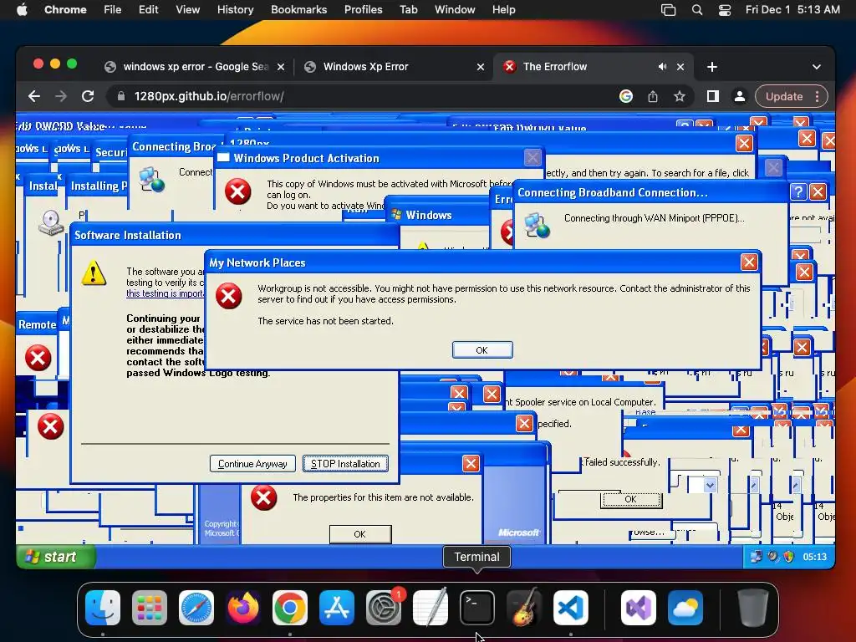Expand the Chrome tab search chevron
This screenshot has width=856, height=642.
817,67
